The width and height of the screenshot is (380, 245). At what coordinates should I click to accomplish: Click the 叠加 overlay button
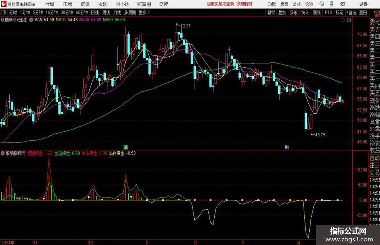click(x=282, y=12)
